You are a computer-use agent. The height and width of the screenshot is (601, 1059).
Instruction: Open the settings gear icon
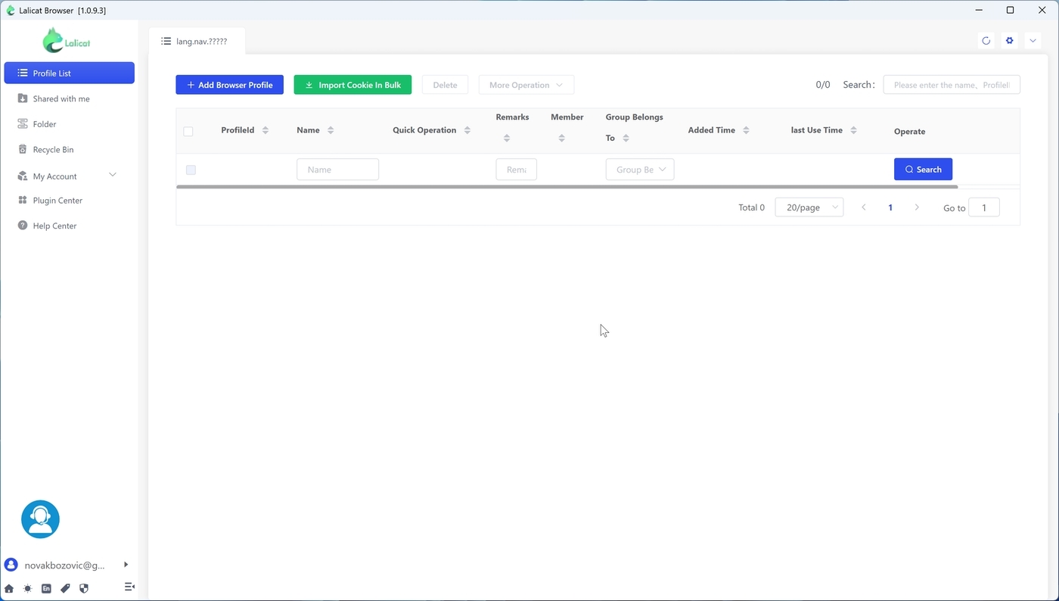tap(1009, 41)
